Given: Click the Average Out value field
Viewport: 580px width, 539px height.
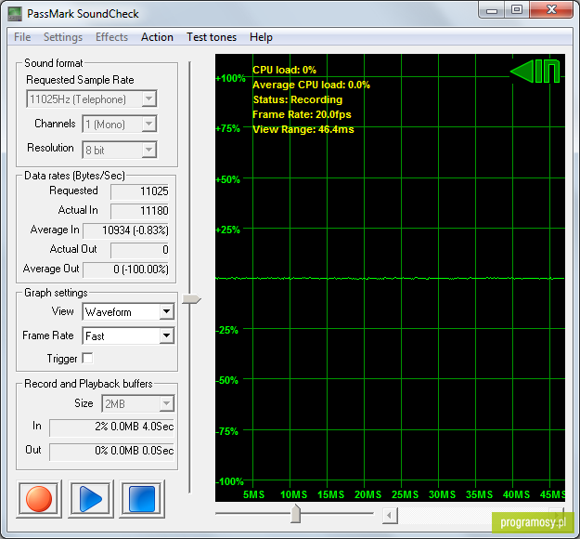Looking at the screenshot, I should (126, 269).
